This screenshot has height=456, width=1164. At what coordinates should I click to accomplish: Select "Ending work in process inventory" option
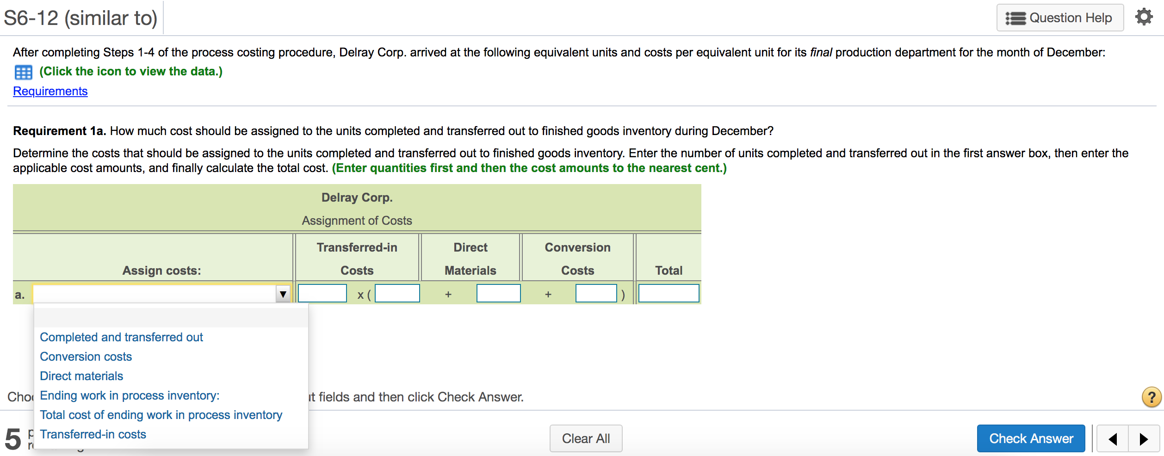(x=130, y=395)
